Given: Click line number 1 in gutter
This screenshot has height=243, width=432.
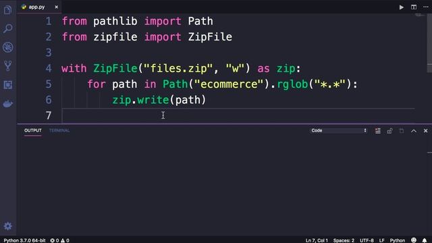Looking at the screenshot, I should pos(49,21).
